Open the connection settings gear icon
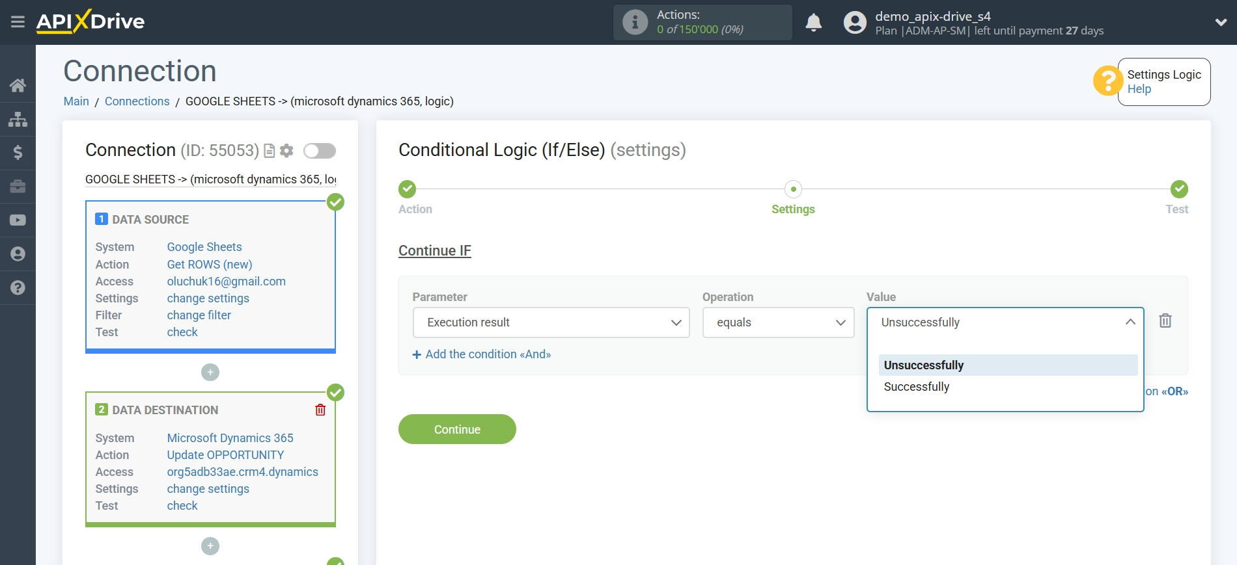The width and height of the screenshot is (1237, 565). coord(286,151)
